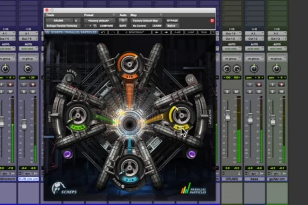Click the undo arrow in Waves toolbar
The width and height of the screenshot is (308, 205).
(103, 32)
